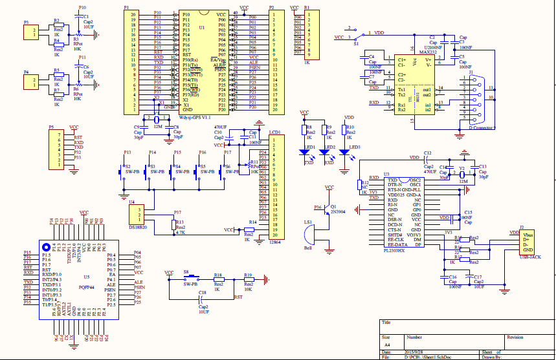Image resolution: width=556 pixels, height=360 pixels.
Task: Select the Y2 12M crystal symbol
Action: pos(462,175)
